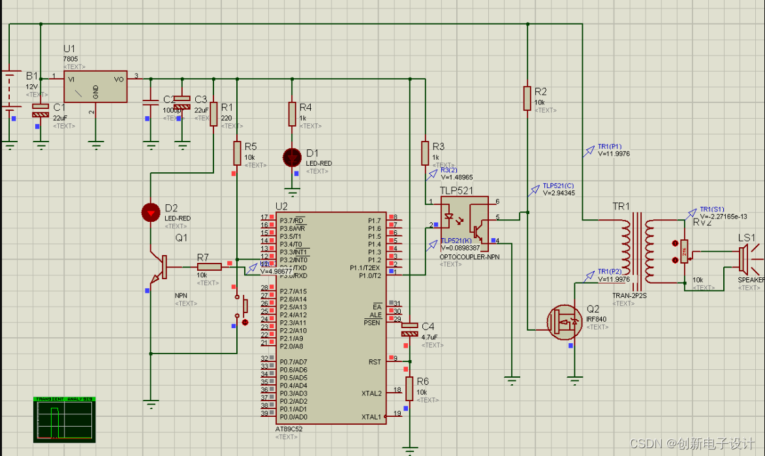The height and width of the screenshot is (456, 765).
Task: Select the U2 AT89C52 microcontroller body
Action: (x=332, y=318)
